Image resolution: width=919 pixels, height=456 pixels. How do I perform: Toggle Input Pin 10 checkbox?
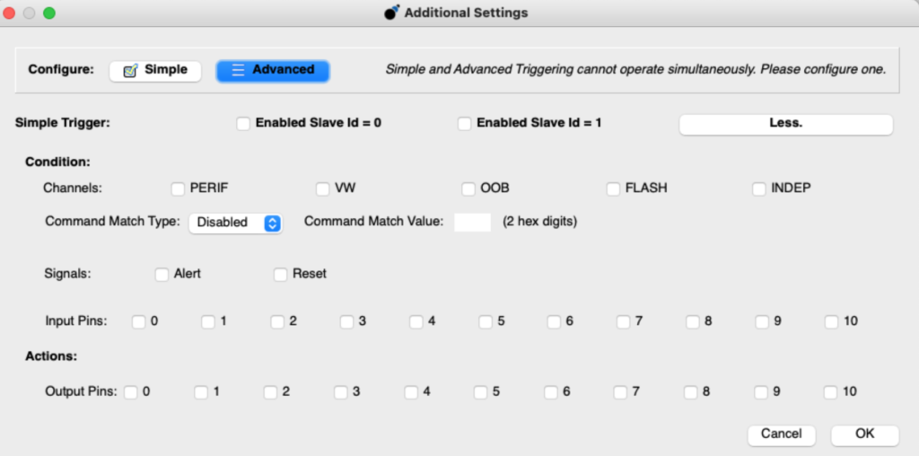coord(832,321)
